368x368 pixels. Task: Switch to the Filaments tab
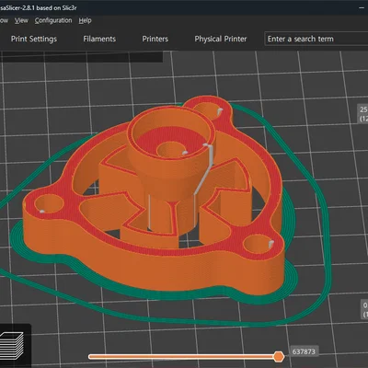[99, 39]
